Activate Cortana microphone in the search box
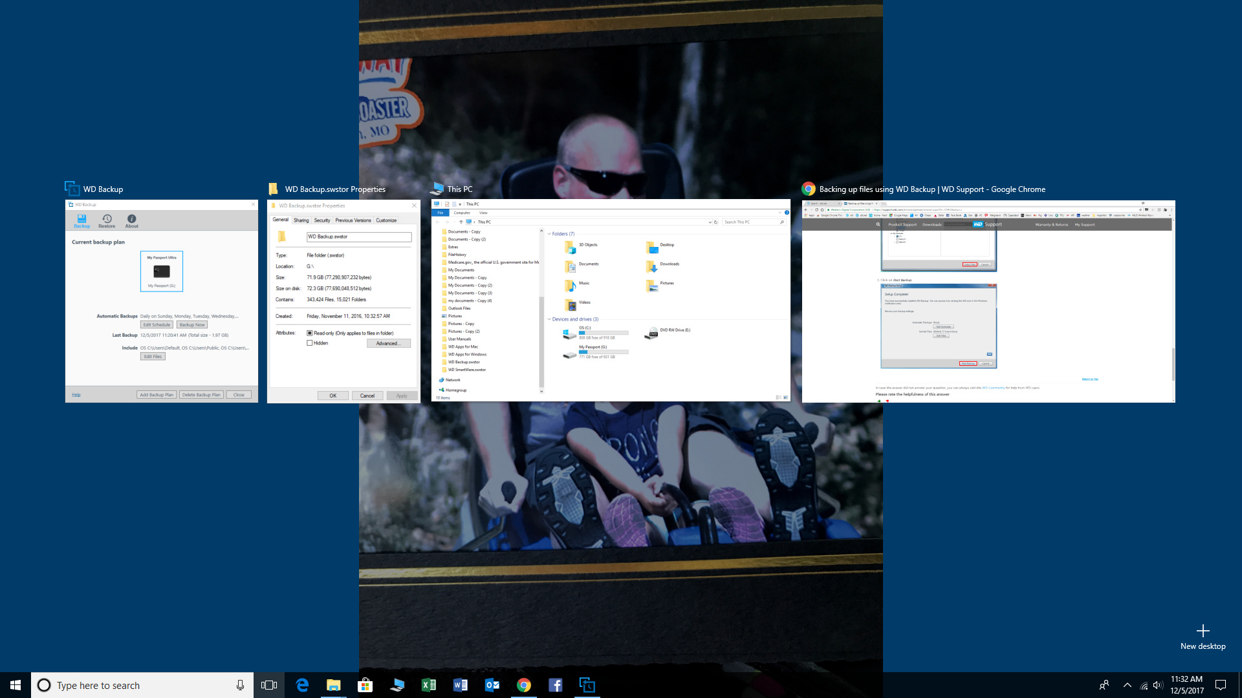 (x=240, y=685)
